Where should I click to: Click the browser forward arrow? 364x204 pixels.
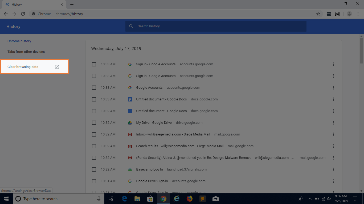[x=14, y=14]
